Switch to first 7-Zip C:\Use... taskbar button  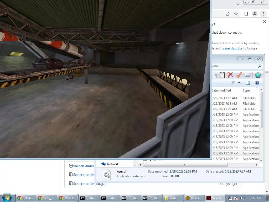(89, 198)
